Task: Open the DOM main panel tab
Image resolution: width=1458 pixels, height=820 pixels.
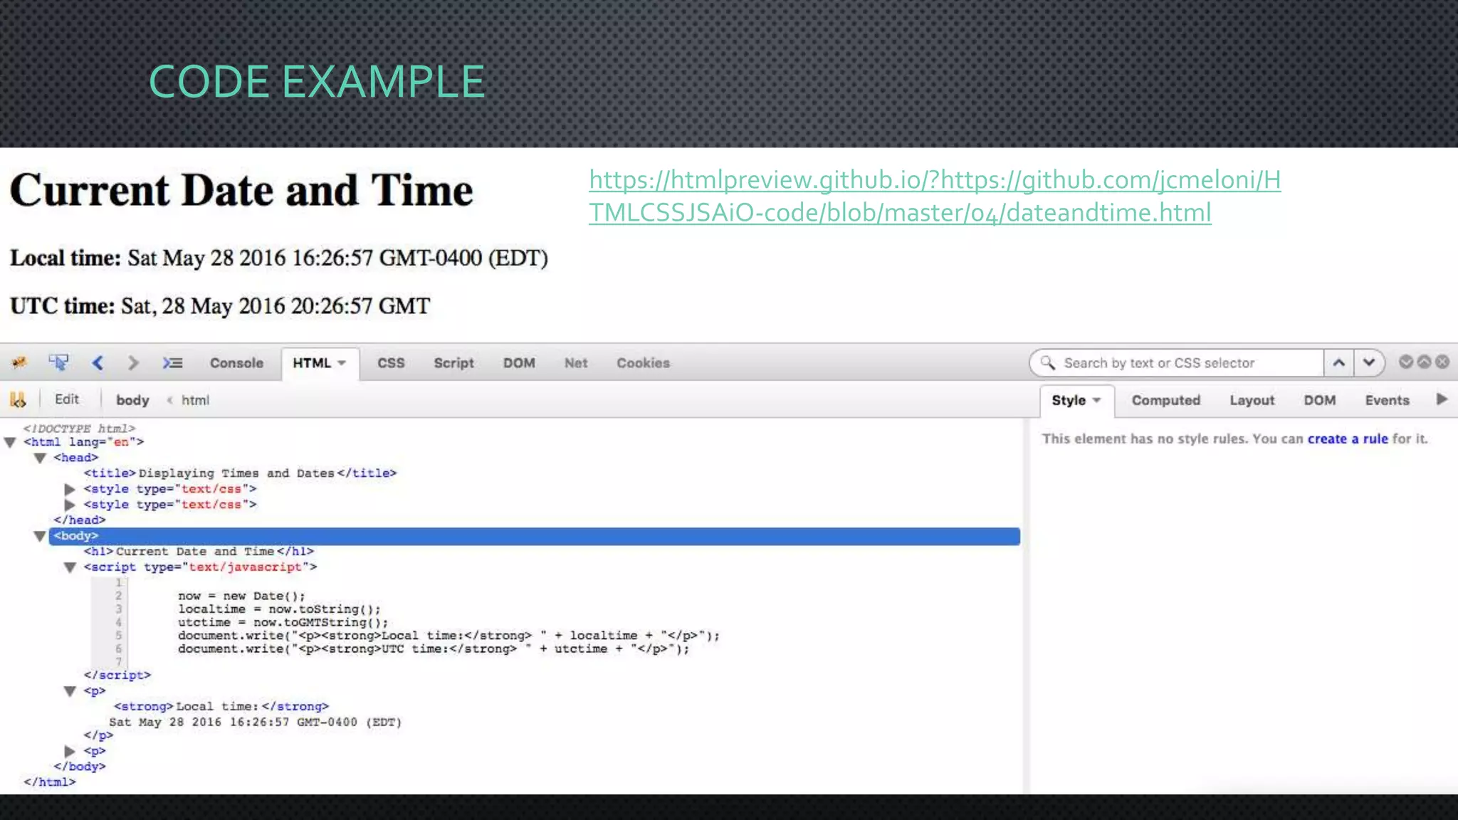Action: pyautogui.click(x=519, y=363)
